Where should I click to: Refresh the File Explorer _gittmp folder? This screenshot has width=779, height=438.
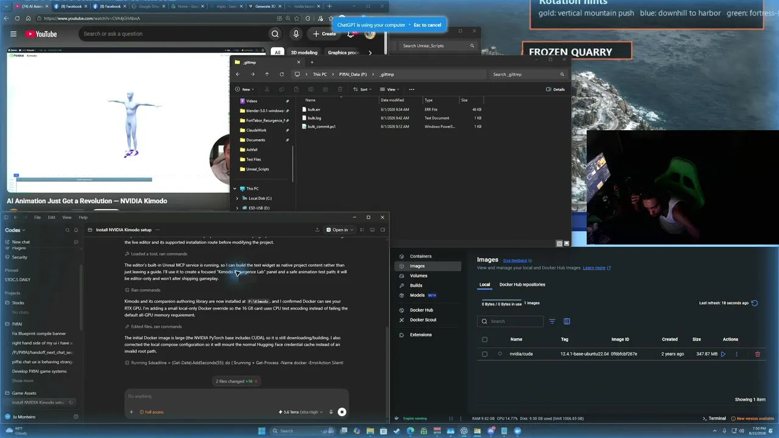pos(281,74)
